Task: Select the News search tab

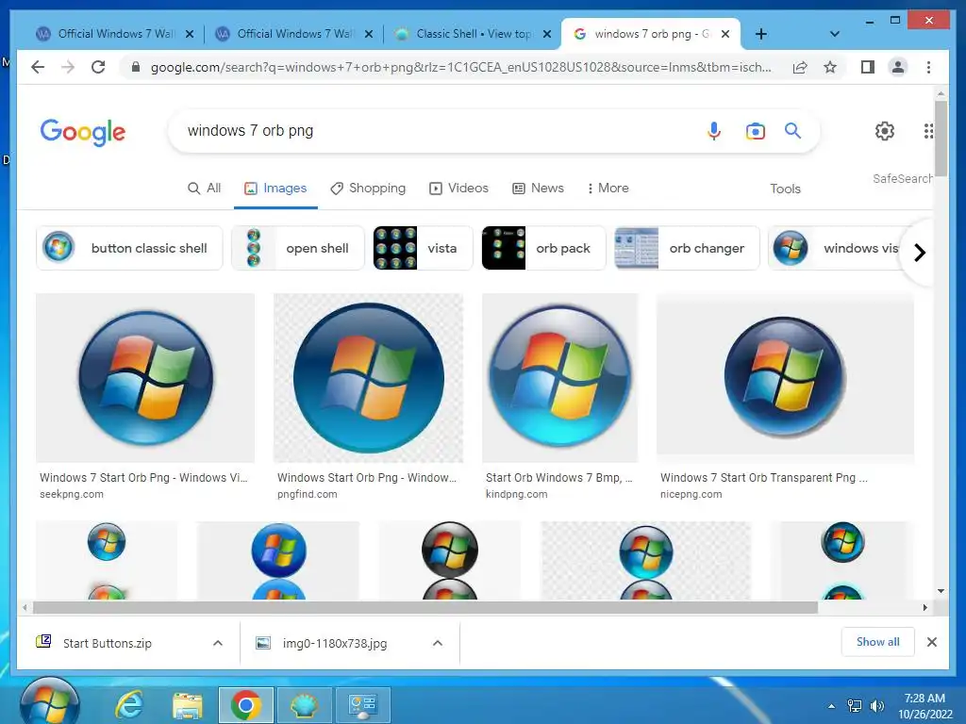Action: [x=538, y=188]
